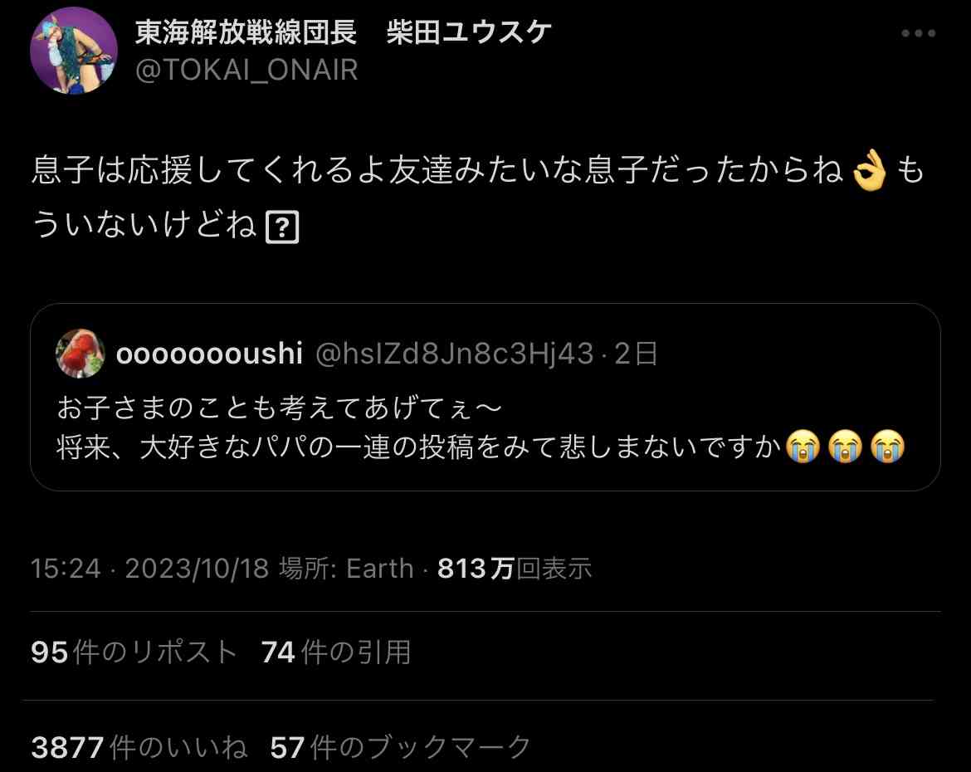Viewport: 971px width, 772px height.
Task: Show the 95件のリポスト list
Action: point(134,652)
